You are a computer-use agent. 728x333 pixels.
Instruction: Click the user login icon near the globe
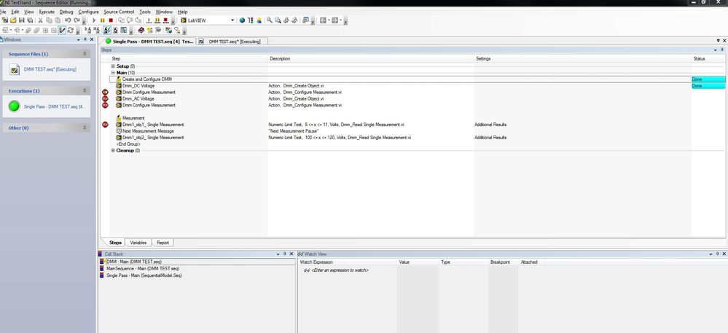point(259,20)
